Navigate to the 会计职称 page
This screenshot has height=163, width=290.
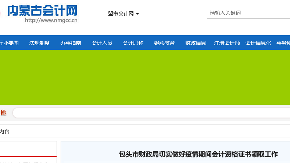133,43
